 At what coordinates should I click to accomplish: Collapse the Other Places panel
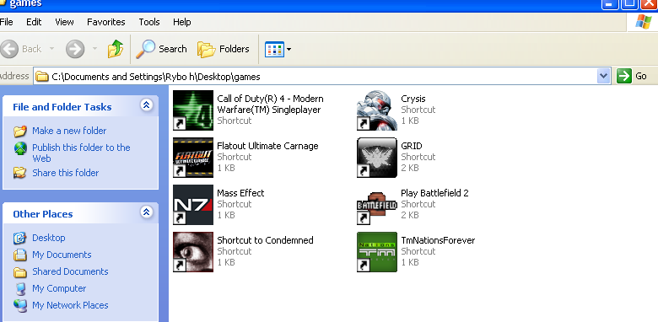pos(146,212)
